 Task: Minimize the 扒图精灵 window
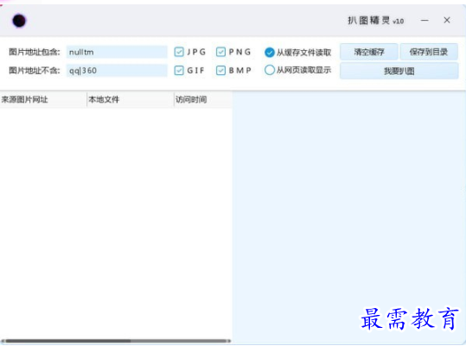tap(425, 21)
